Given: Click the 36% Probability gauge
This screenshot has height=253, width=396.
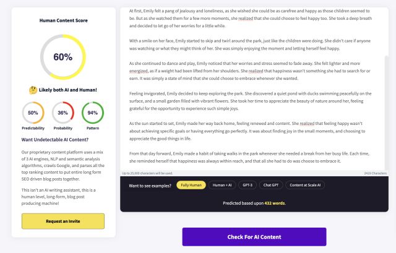Looking at the screenshot, I should click(x=63, y=113).
